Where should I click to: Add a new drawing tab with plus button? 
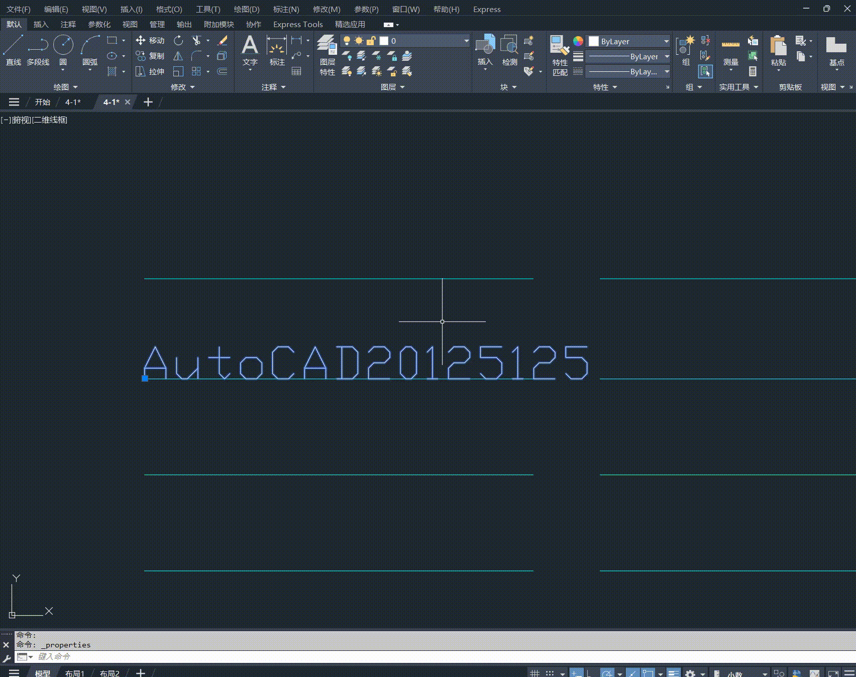pyautogui.click(x=148, y=102)
